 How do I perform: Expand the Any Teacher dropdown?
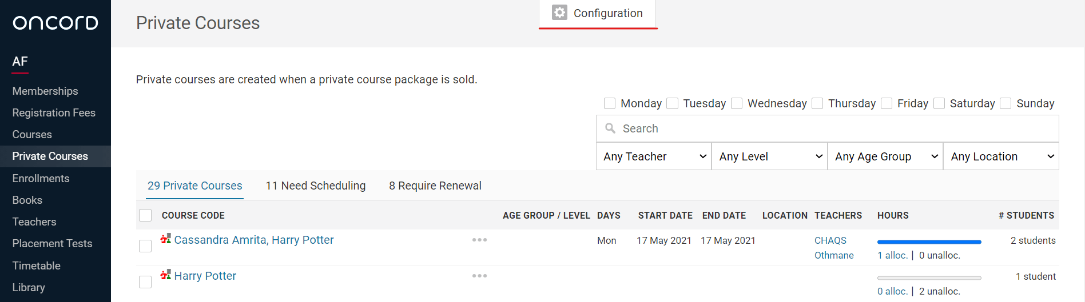(654, 156)
